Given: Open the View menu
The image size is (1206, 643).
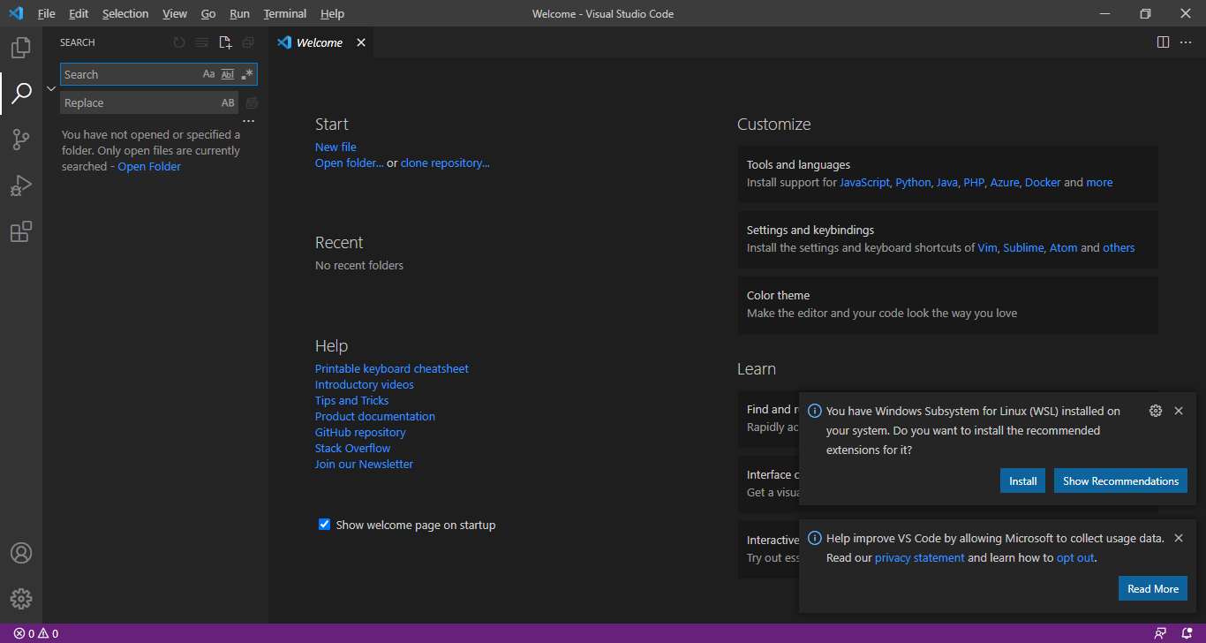Looking at the screenshot, I should (x=175, y=13).
